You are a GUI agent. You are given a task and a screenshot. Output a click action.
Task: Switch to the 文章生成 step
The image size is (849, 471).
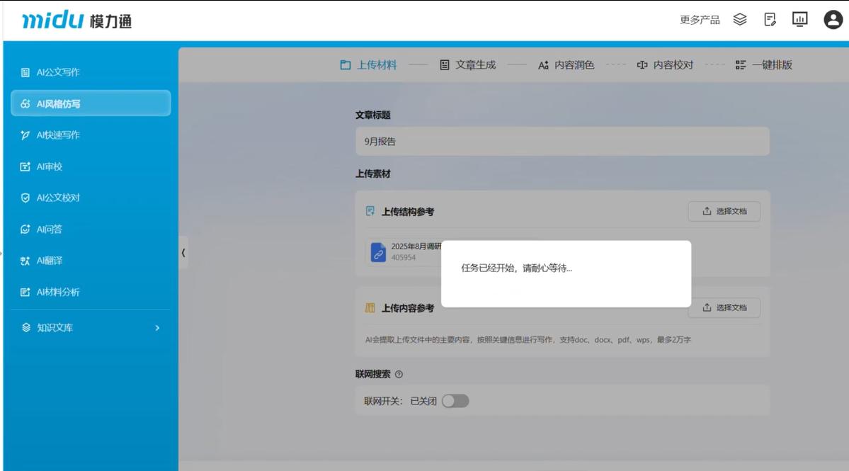click(468, 65)
